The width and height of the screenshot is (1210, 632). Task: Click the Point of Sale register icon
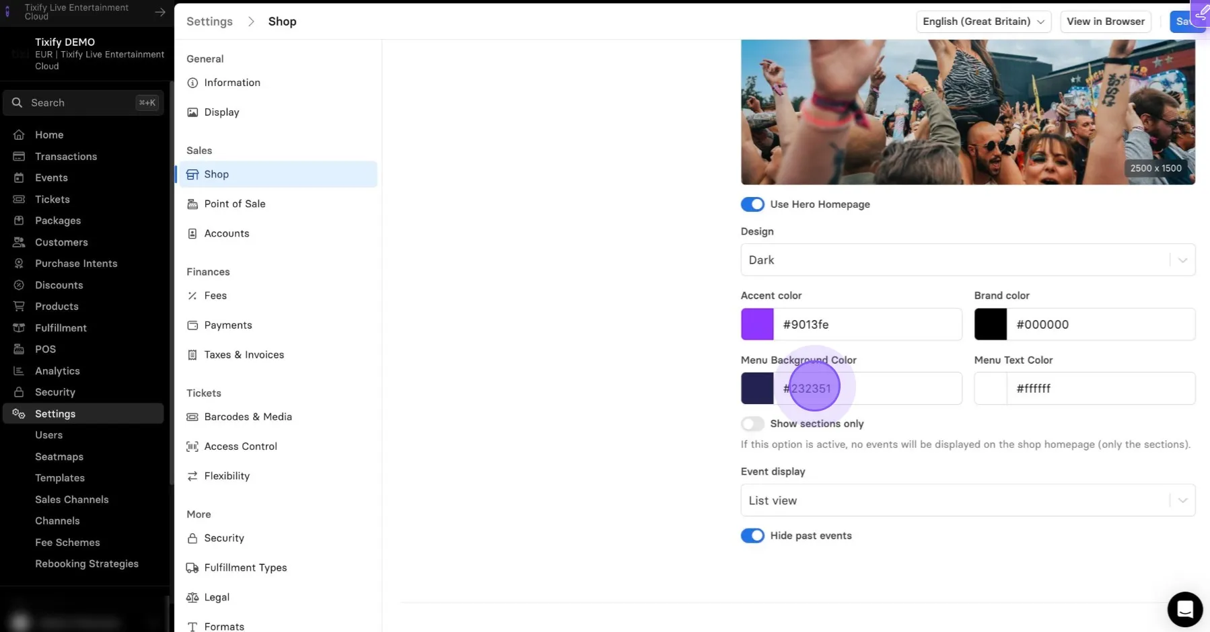[x=192, y=204]
